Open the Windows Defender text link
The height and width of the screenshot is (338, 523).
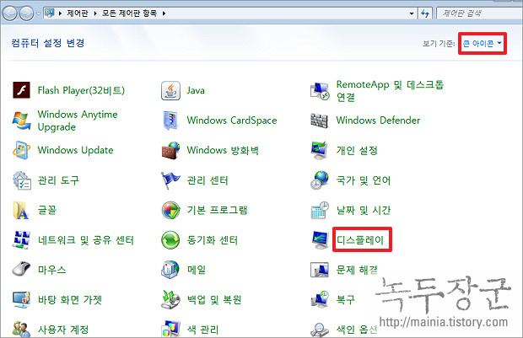point(378,121)
